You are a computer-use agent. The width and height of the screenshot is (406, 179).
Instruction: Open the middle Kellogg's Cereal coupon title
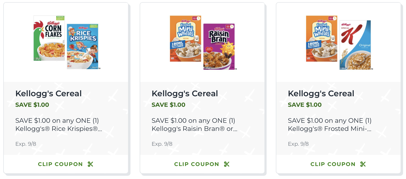[185, 93]
